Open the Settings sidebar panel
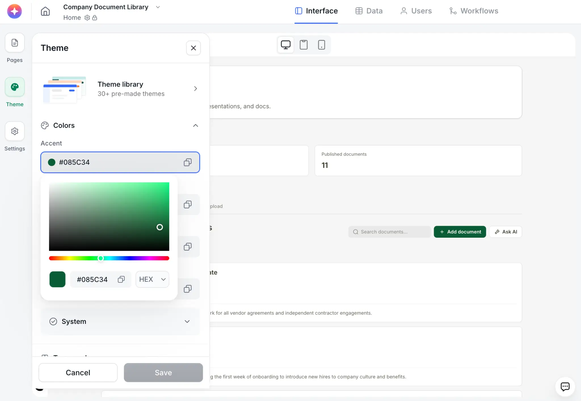Viewport: 581px width, 401px height. [15, 131]
